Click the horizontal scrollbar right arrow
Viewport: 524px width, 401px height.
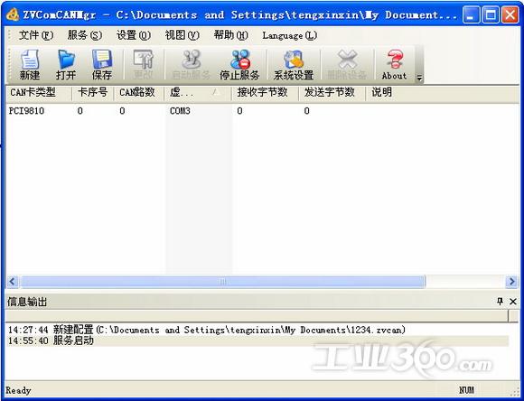pyautogui.click(x=511, y=282)
